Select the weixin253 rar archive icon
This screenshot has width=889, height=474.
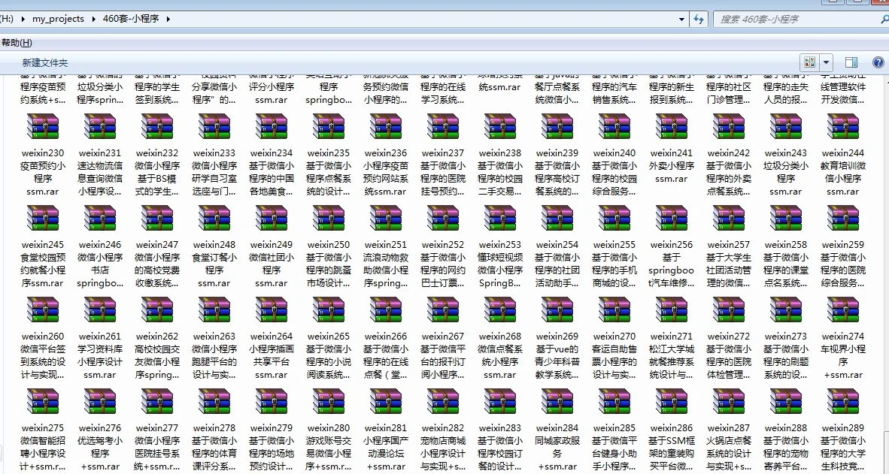pos(500,219)
